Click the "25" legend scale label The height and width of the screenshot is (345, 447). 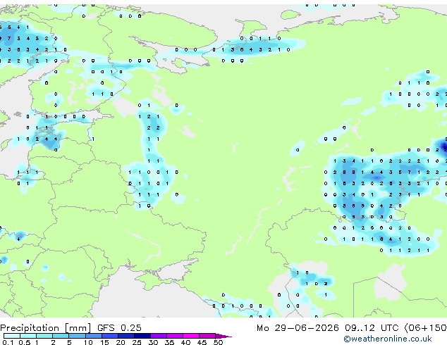click(137, 342)
